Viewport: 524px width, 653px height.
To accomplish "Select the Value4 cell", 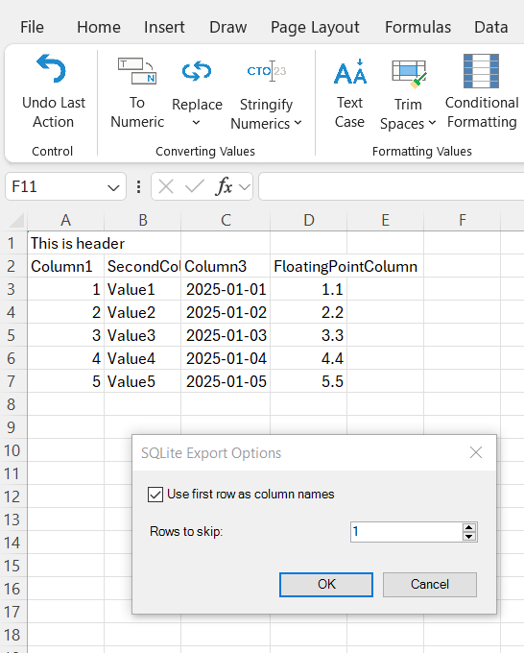I will pos(142,358).
